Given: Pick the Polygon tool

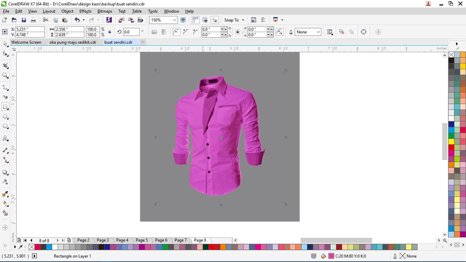Looking at the screenshot, I should 5,126.
